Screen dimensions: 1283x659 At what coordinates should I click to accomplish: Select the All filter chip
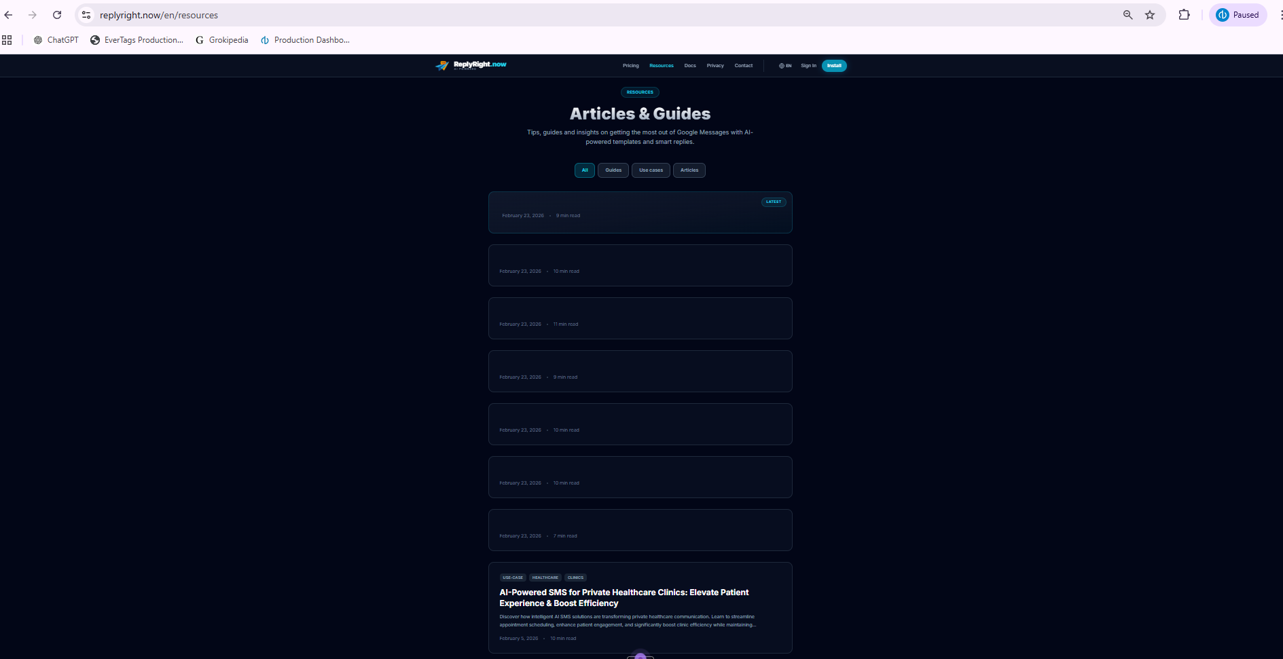point(584,170)
